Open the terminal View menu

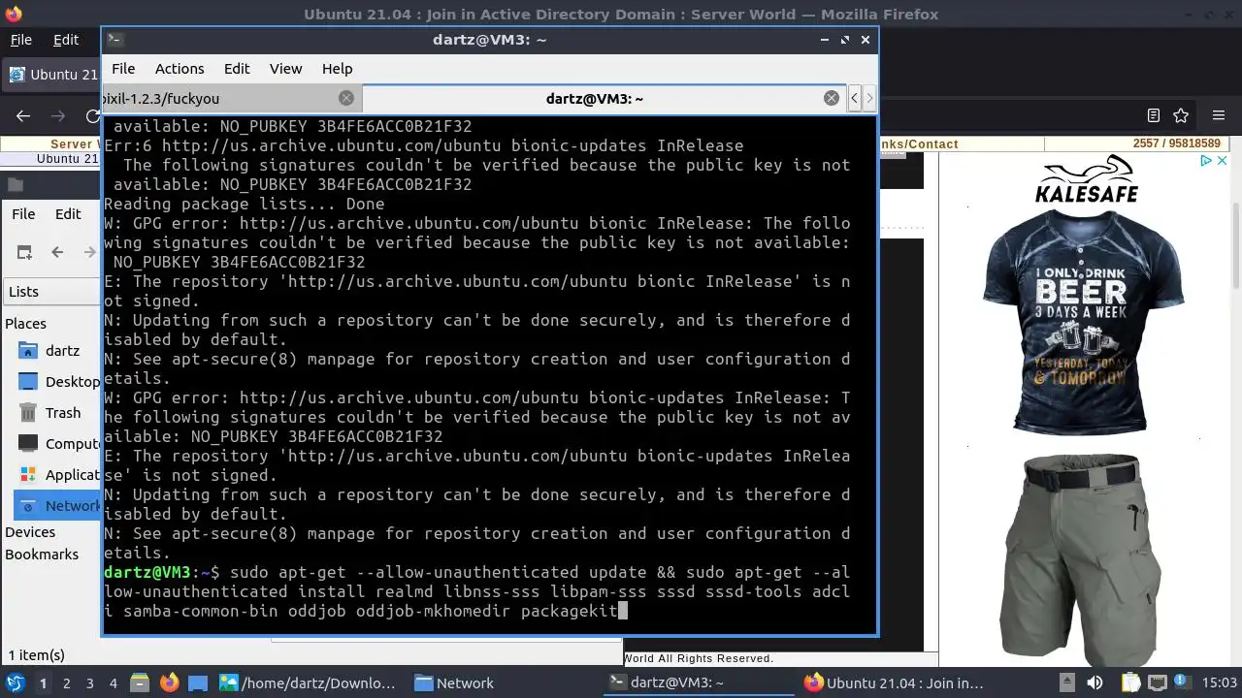point(285,69)
